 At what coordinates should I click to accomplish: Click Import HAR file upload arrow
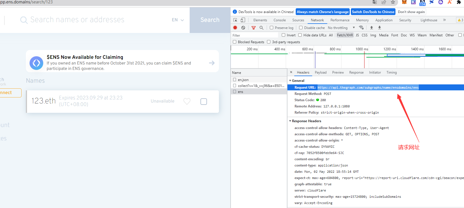point(371,28)
